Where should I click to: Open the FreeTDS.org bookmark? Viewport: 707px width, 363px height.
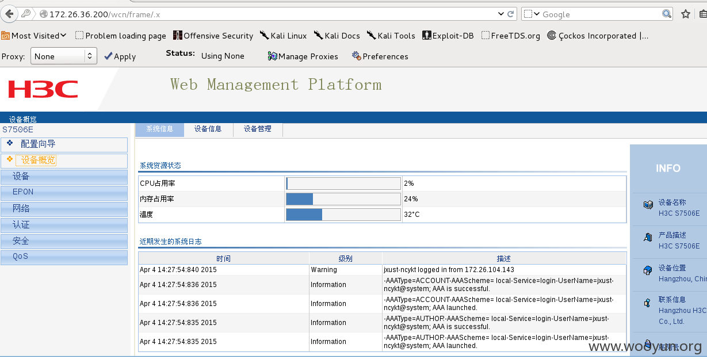point(510,36)
